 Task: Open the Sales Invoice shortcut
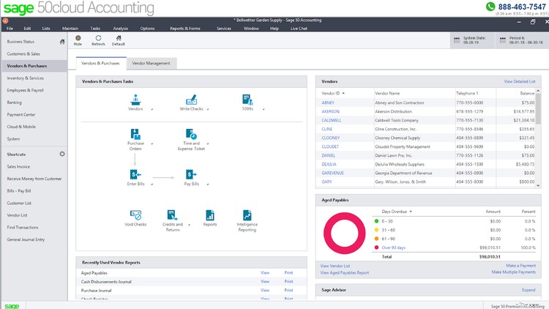(18, 167)
